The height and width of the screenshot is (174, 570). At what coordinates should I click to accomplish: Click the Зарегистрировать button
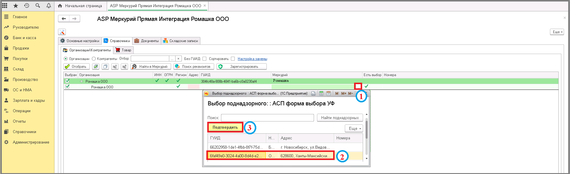pyautogui.click(x=242, y=67)
